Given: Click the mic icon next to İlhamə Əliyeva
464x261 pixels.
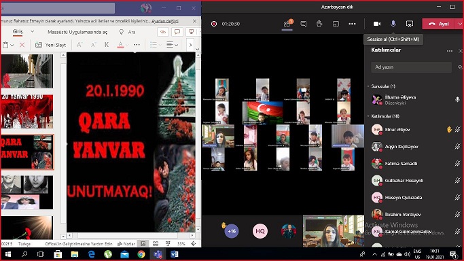Looking at the screenshot, I should click(x=457, y=100).
